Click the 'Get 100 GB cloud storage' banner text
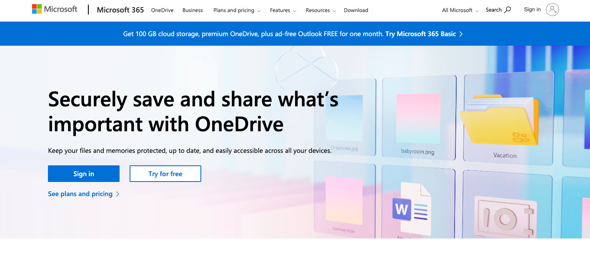The image size is (590, 253). [x=253, y=34]
